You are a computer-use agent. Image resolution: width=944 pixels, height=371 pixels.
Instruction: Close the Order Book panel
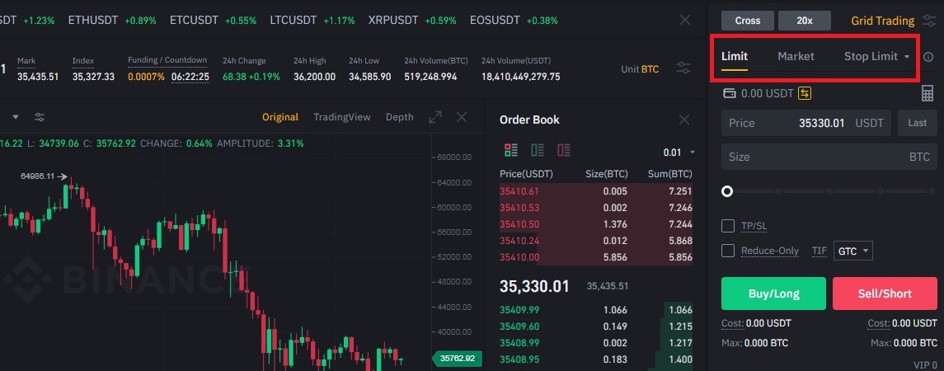(x=684, y=120)
